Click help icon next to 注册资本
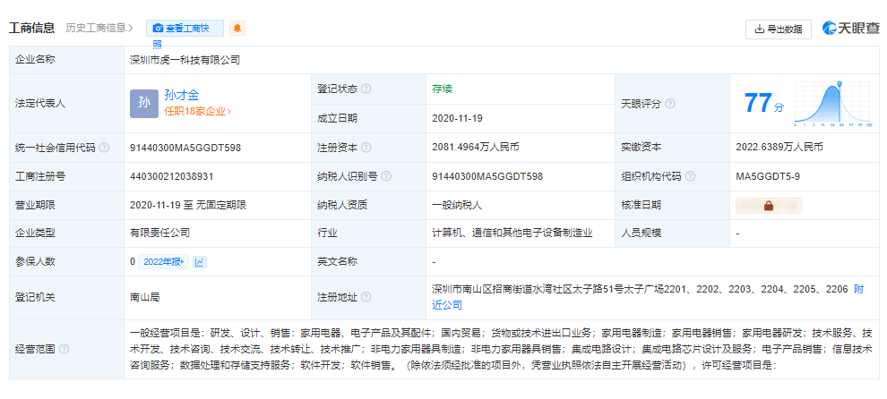Screen dimensions: 887x399 366,148
